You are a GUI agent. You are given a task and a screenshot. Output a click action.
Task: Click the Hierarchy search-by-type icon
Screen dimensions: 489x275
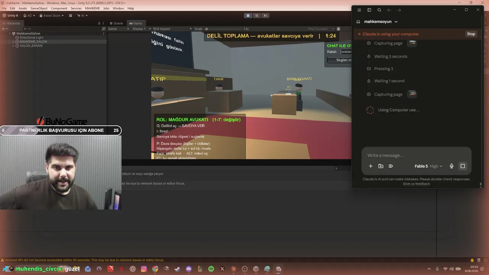point(104,29)
